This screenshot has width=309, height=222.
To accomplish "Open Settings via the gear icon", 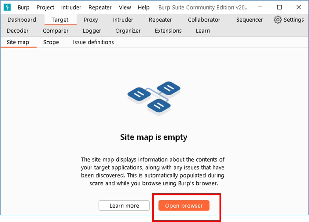I will pyautogui.click(x=278, y=20).
